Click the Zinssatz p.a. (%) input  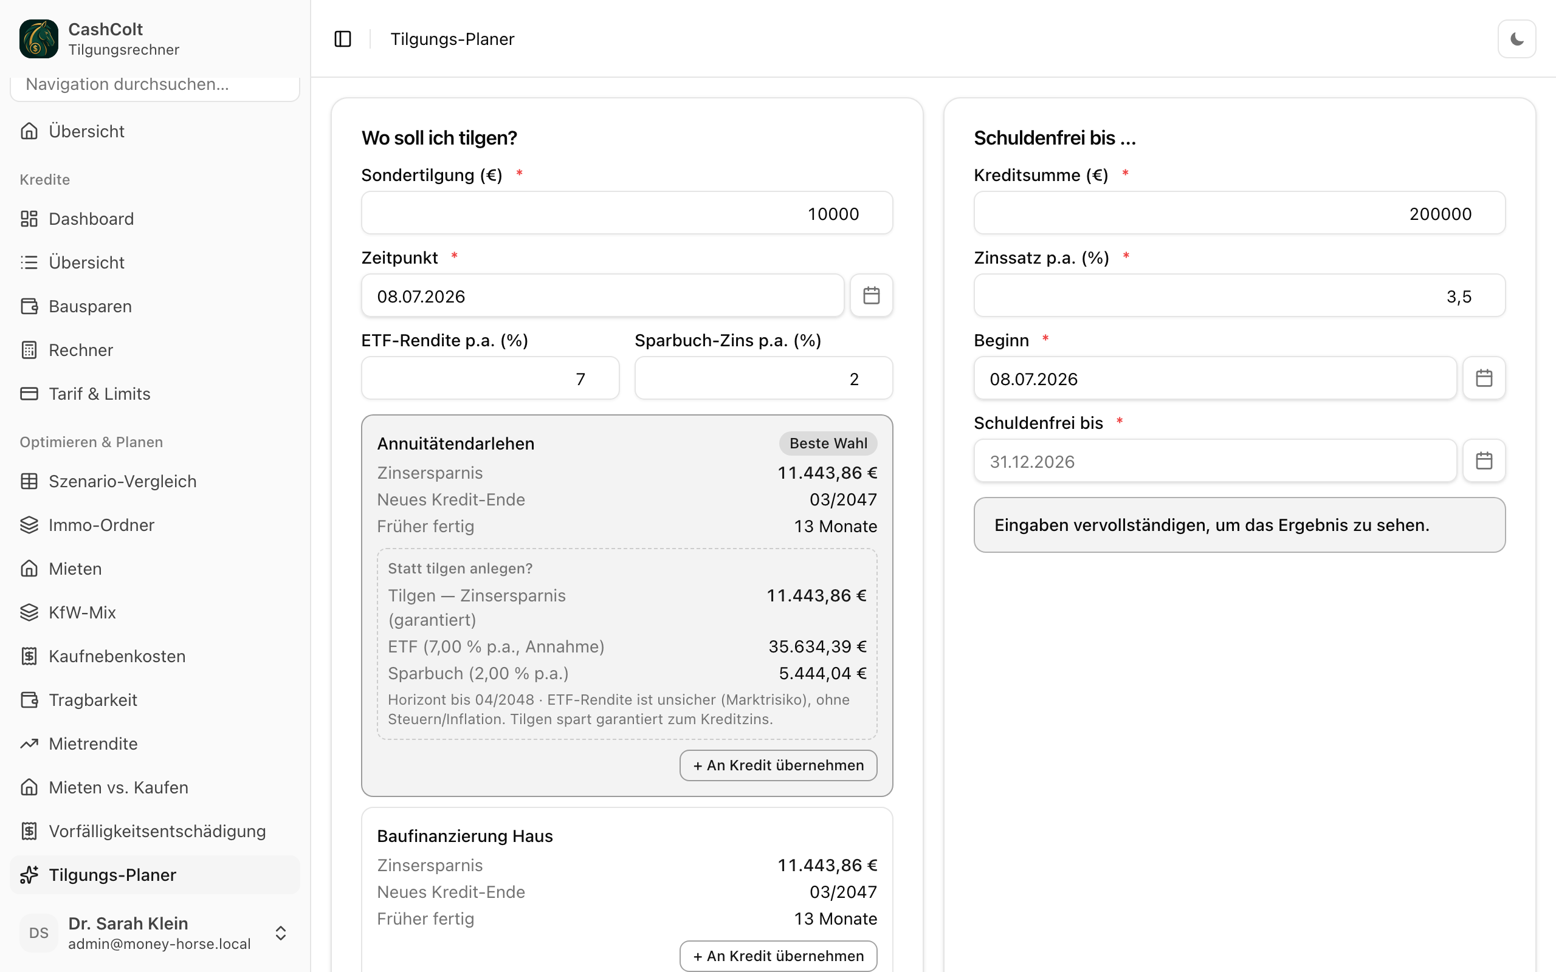click(x=1239, y=296)
